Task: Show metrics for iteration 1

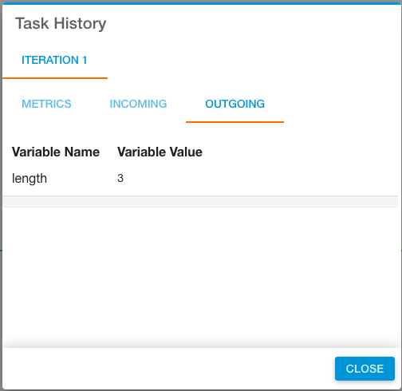Action: click(x=46, y=104)
